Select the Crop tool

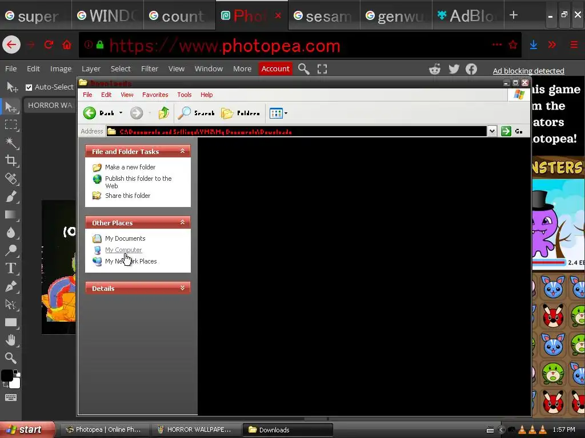tap(11, 160)
